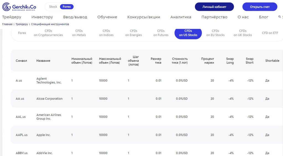Open the Инвестору menu
This screenshot has width=283, height=156.
[42, 17]
